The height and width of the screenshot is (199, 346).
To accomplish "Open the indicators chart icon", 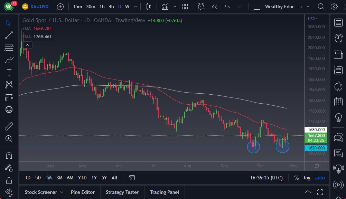I will [x=165, y=7].
